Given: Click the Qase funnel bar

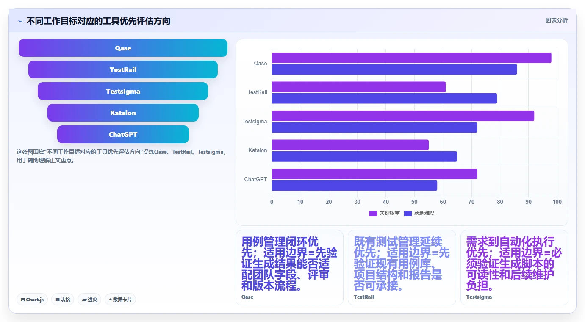Looking at the screenshot, I should (x=123, y=48).
